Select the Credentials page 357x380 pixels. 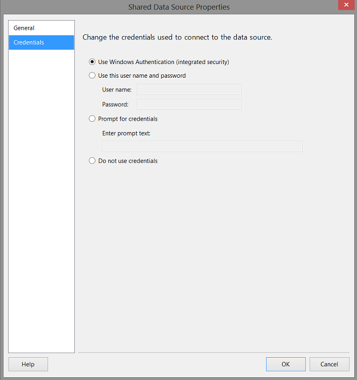pos(29,42)
